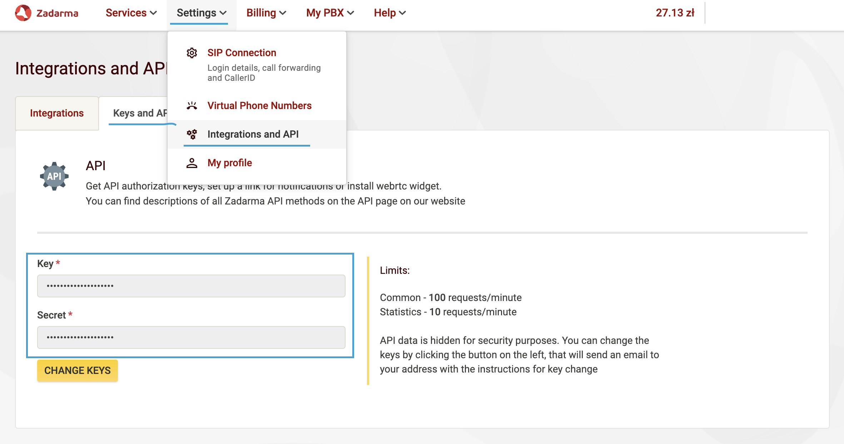
Task: Choose Virtual Phone Numbers from menu
Action: [x=259, y=105]
